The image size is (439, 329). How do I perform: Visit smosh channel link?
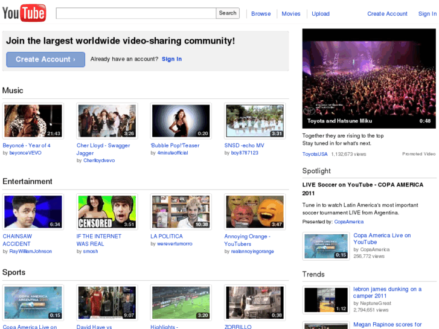click(91, 252)
